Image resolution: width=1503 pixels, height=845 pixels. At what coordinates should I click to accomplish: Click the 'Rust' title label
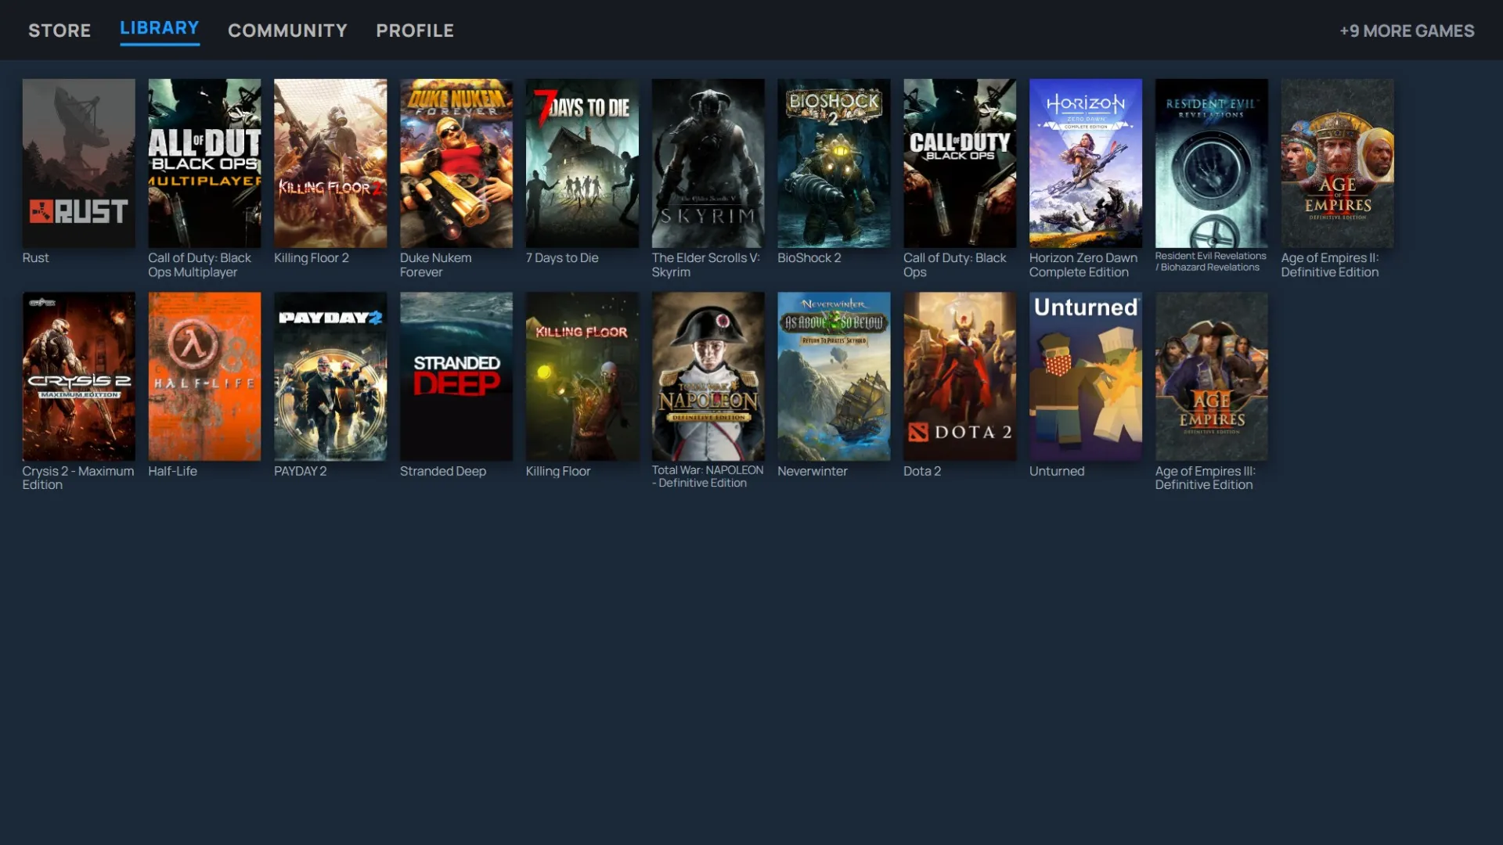tap(35, 257)
